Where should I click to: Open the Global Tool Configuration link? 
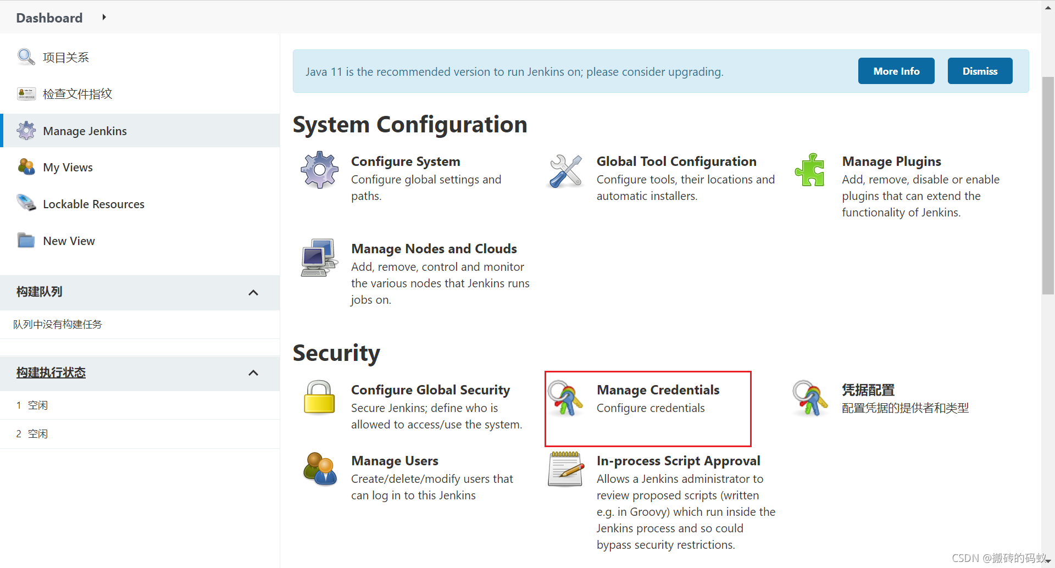point(676,162)
